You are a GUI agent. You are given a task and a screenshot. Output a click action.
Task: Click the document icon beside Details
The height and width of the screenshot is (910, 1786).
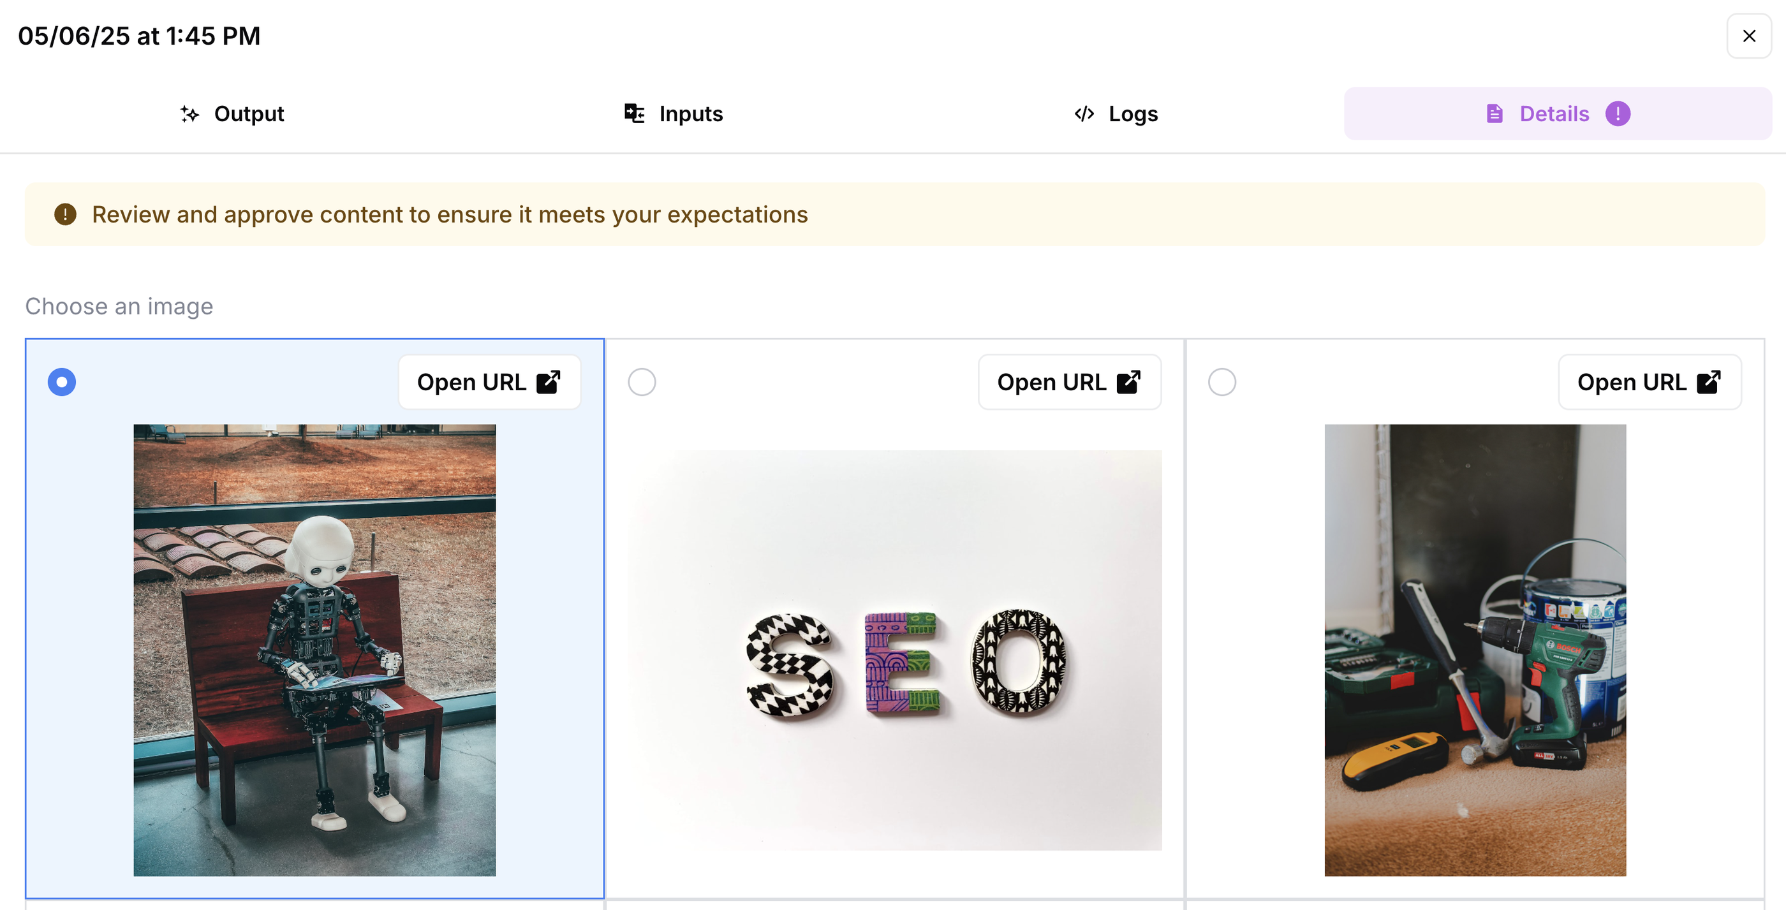tap(1494, 114)
